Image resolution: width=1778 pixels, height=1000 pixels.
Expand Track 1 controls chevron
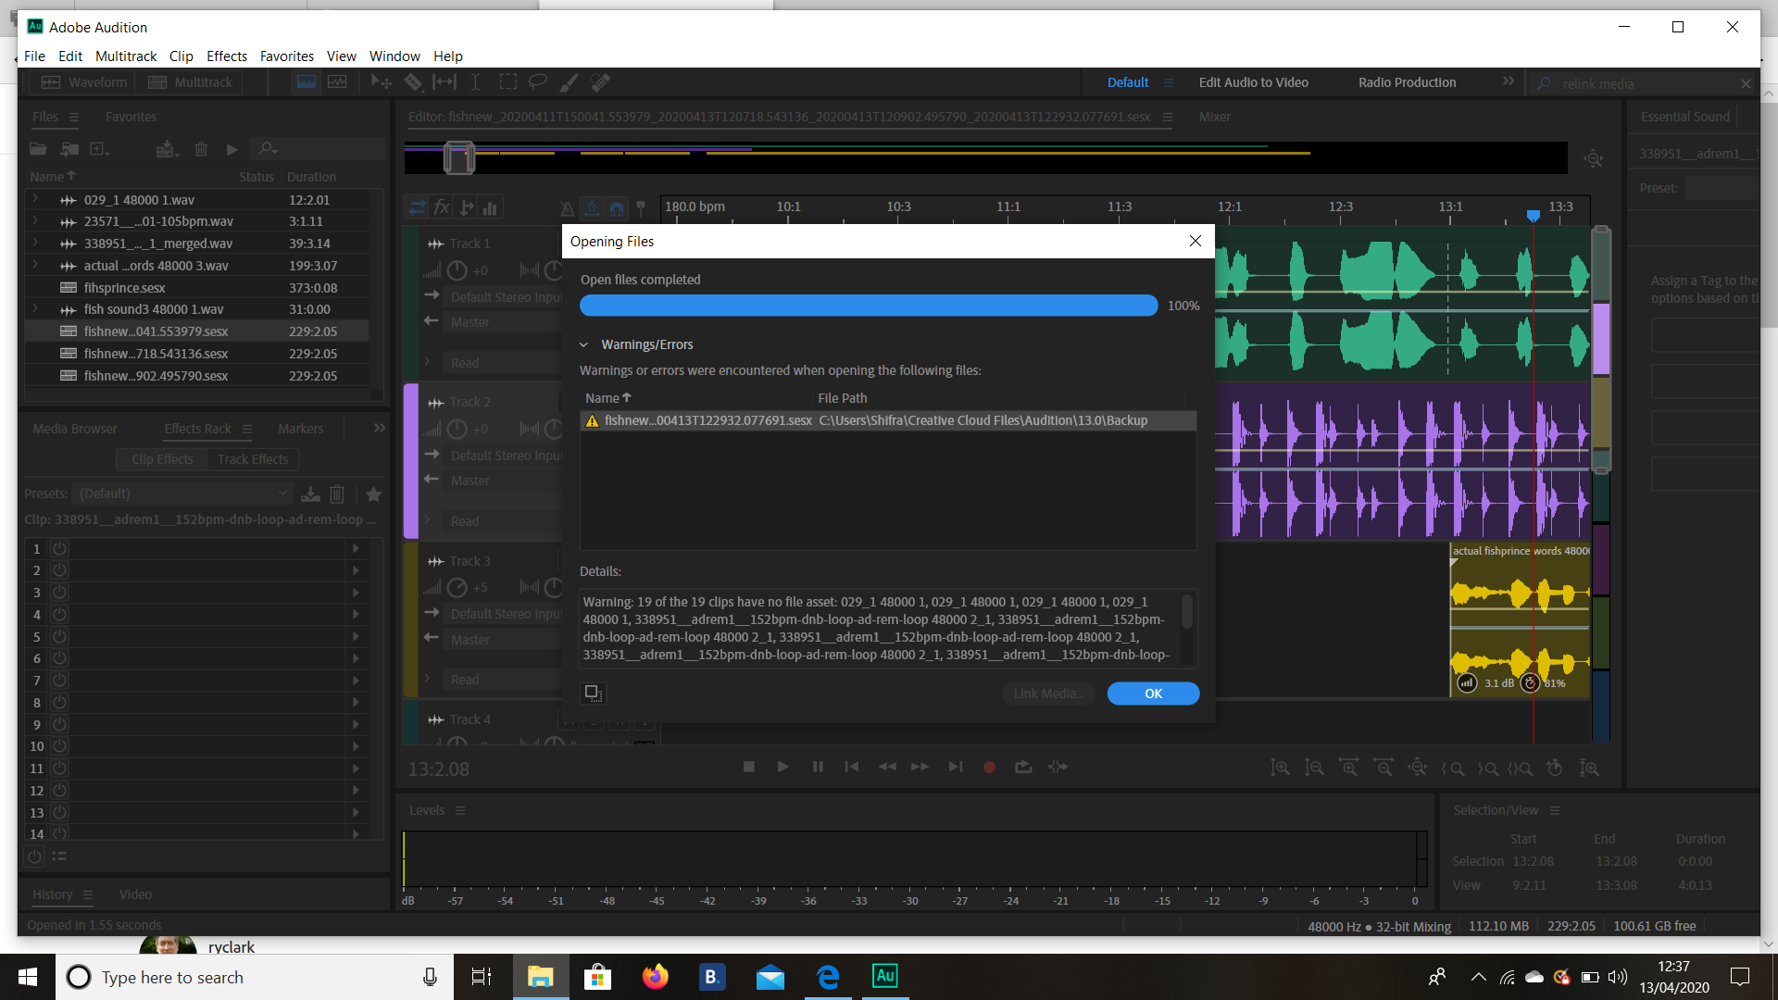427,362
